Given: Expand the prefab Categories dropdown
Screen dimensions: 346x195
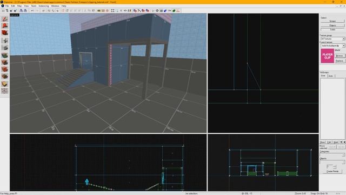Looking at the screenshot, I should 343,155.
